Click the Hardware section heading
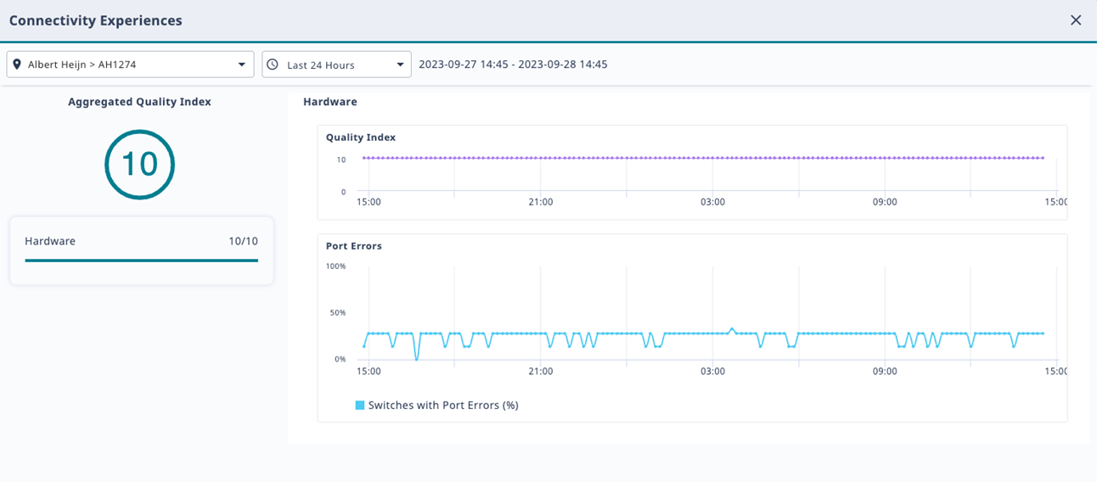1097x482 pixels. 329,102
